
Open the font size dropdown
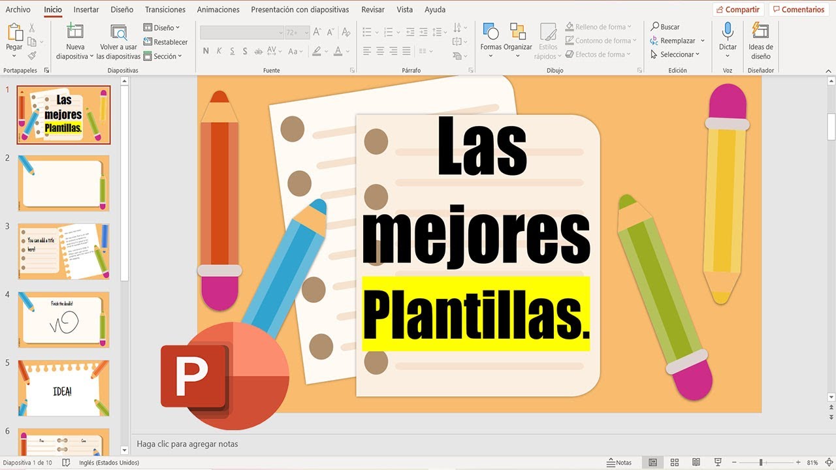click(306, 32)
